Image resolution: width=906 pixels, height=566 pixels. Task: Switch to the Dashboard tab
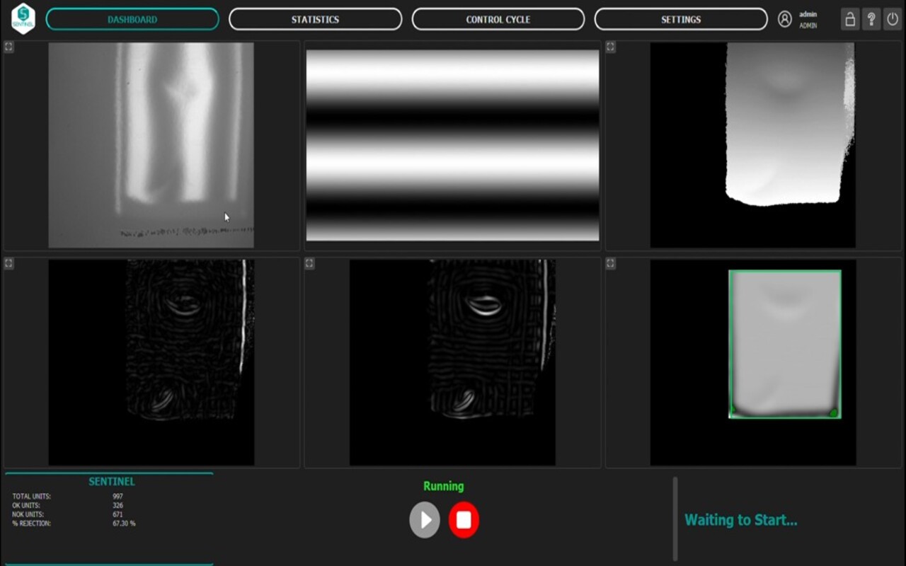[x=132, y=19]
